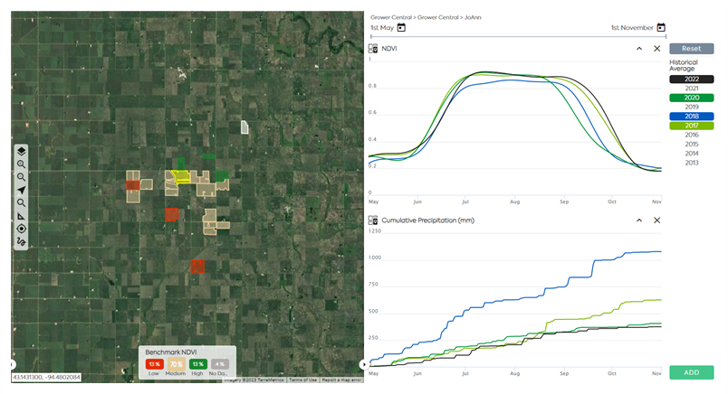728x394 pixels.
Task: Enable the 2019 year series
Action: (x=692, y=108)
